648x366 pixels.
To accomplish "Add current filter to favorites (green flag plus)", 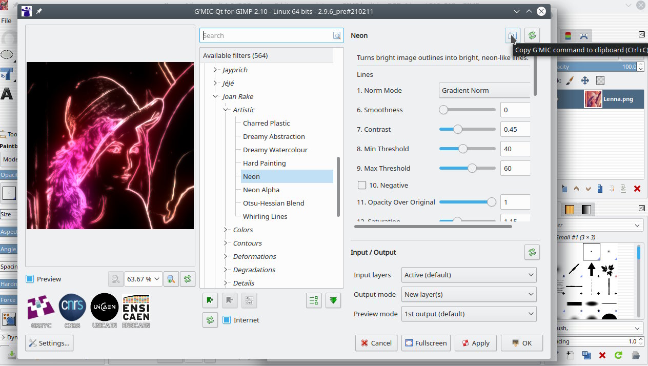I will pyautogui.click(x=210, y=300).
